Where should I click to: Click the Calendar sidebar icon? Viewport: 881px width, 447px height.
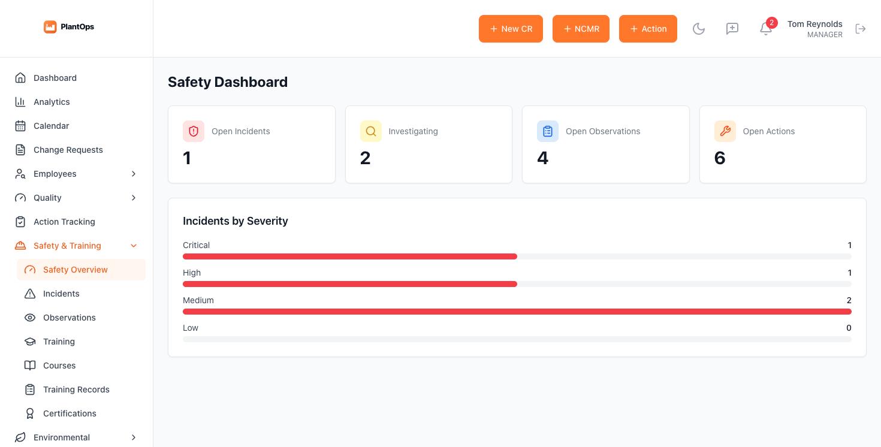(x=20, y=126)
